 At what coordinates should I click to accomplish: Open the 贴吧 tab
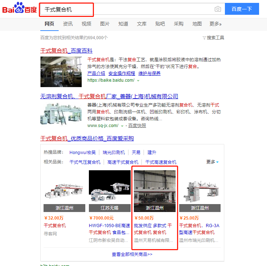click(x=160, y=24)
